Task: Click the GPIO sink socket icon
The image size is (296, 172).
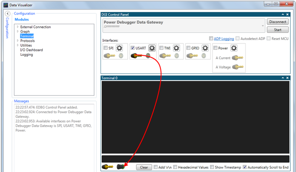Action: (204, 56)
